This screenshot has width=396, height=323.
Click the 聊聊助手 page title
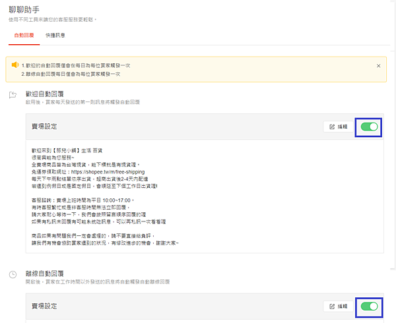click(24, 10)
